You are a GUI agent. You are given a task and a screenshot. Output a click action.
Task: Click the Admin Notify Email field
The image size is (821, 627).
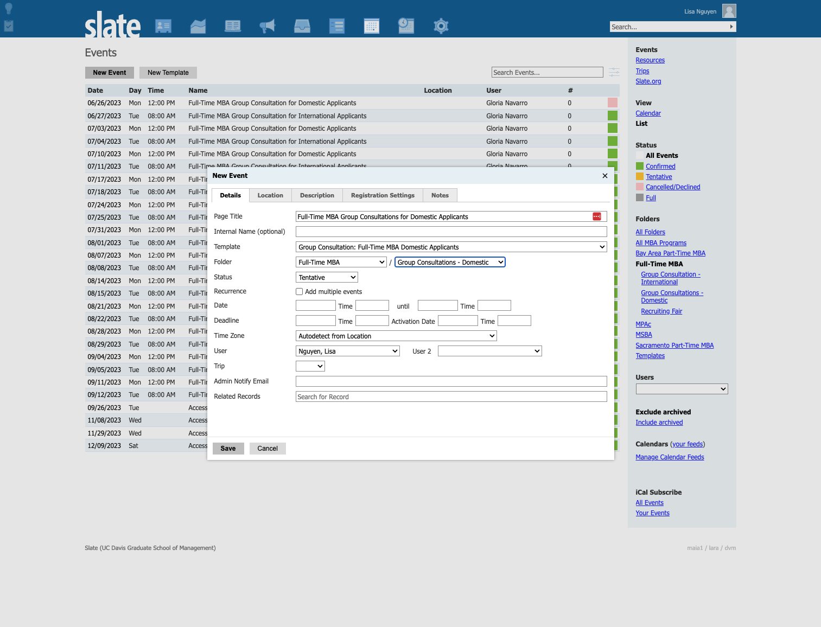[x=451, y=381]
